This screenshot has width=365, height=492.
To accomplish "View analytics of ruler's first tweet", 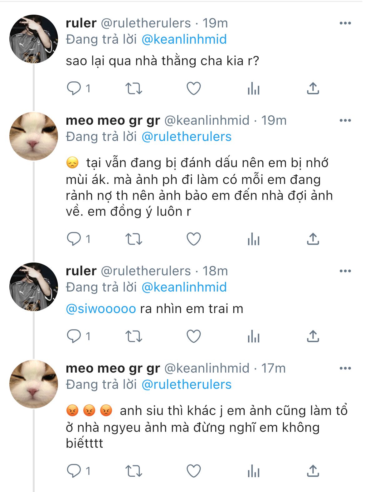I will click(253, 89).
